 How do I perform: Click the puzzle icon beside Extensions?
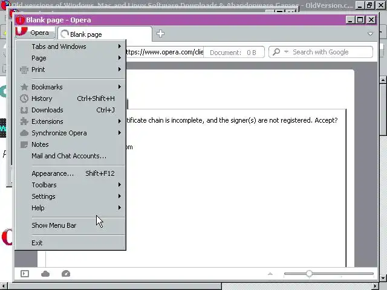click(24, 121)
